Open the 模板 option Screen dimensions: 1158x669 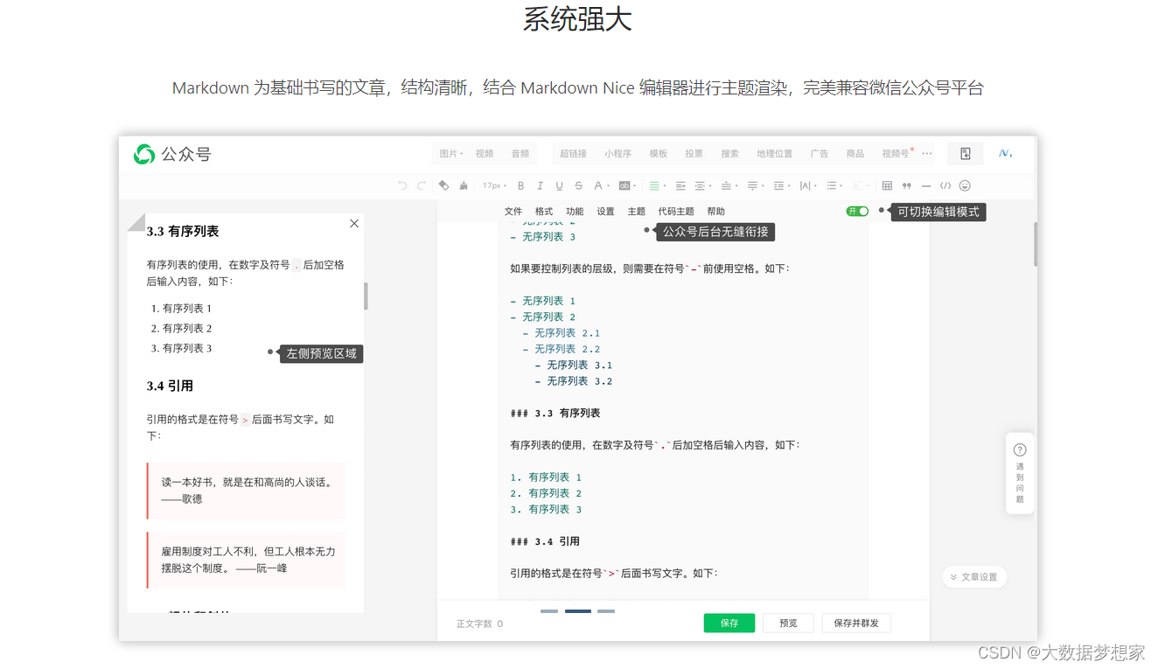659,153
